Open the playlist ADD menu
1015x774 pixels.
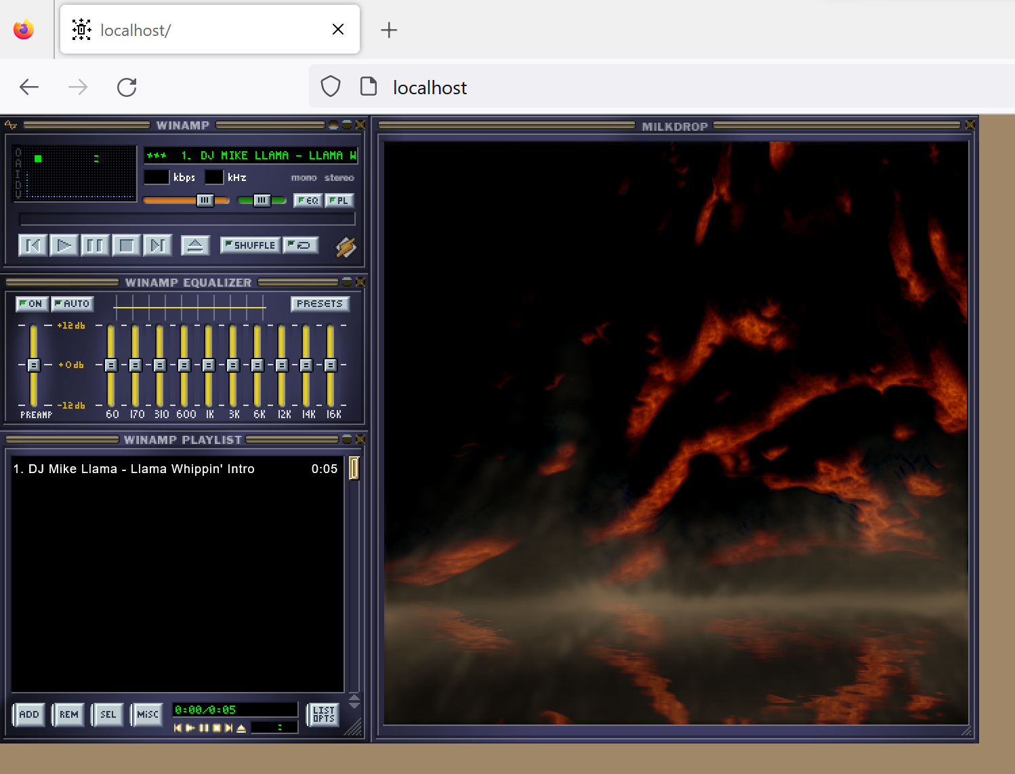click(x=29, y=714)
